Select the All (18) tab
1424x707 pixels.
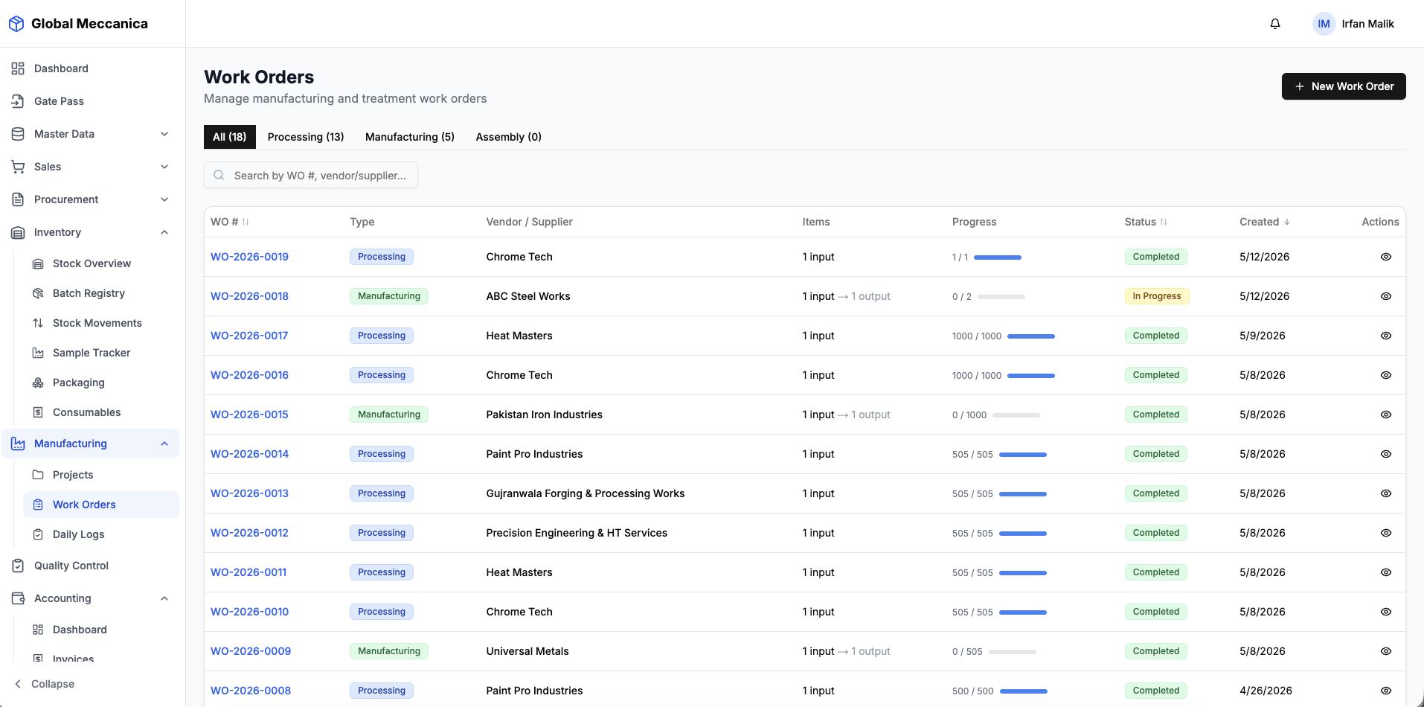click(x=230, y=137)
